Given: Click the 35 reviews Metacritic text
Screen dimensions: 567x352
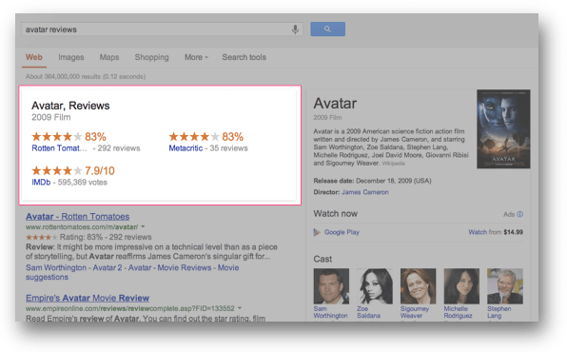Looking at the screenshot, I should [x=228, y=148].
